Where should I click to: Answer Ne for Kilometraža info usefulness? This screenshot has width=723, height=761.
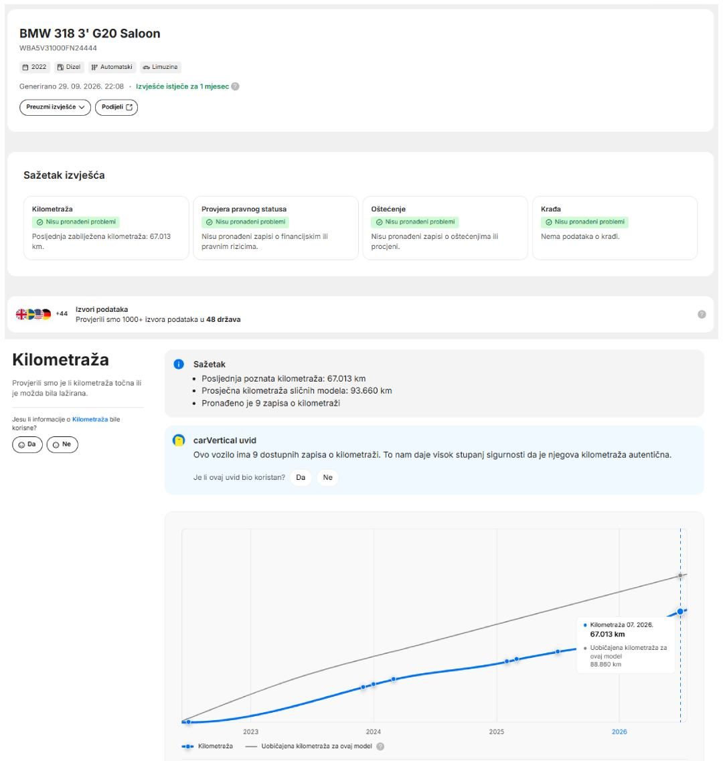pos(62,444)
